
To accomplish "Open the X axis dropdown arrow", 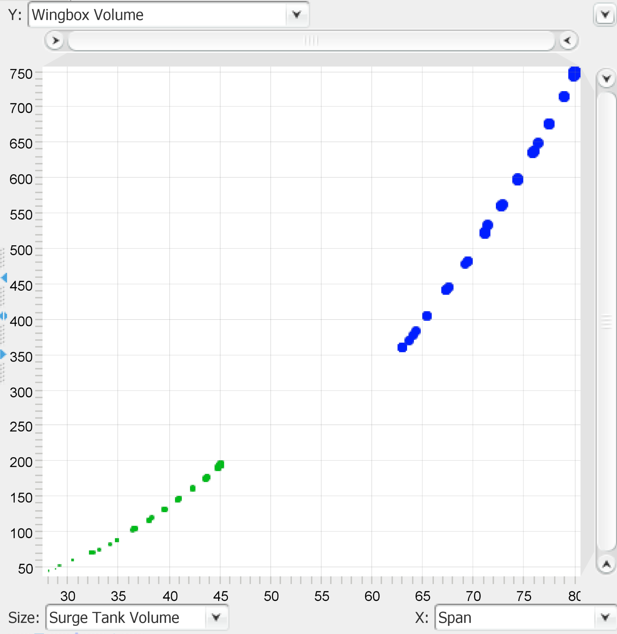I will coord(605,617).
